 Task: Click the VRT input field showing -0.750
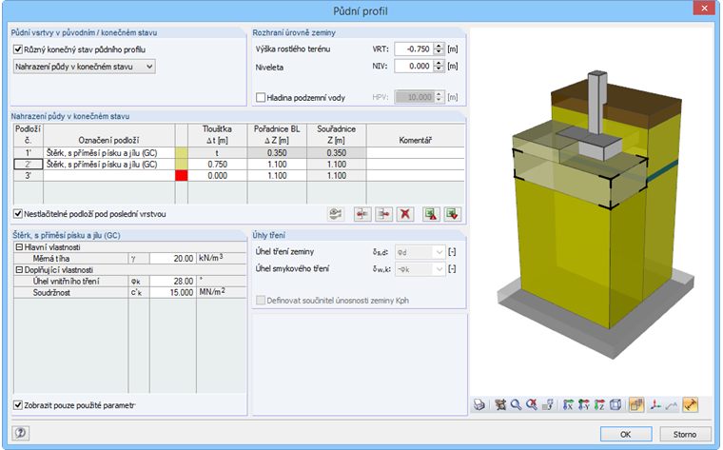(x=414, y=49)
